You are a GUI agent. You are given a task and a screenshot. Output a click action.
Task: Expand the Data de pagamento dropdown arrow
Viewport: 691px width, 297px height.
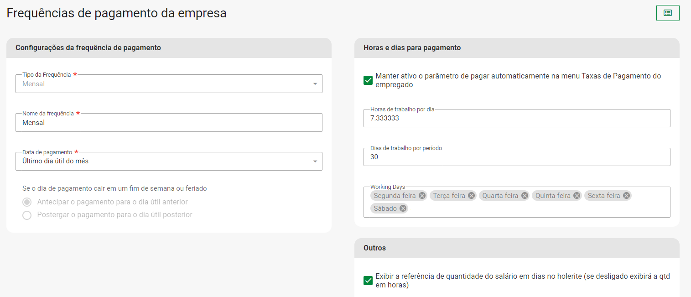pos(315,162)
